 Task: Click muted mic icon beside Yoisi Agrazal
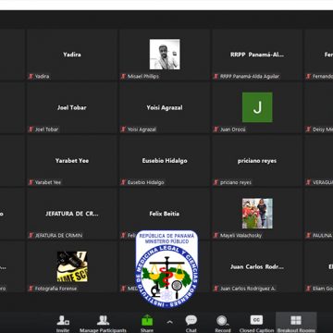click(123, 129)
